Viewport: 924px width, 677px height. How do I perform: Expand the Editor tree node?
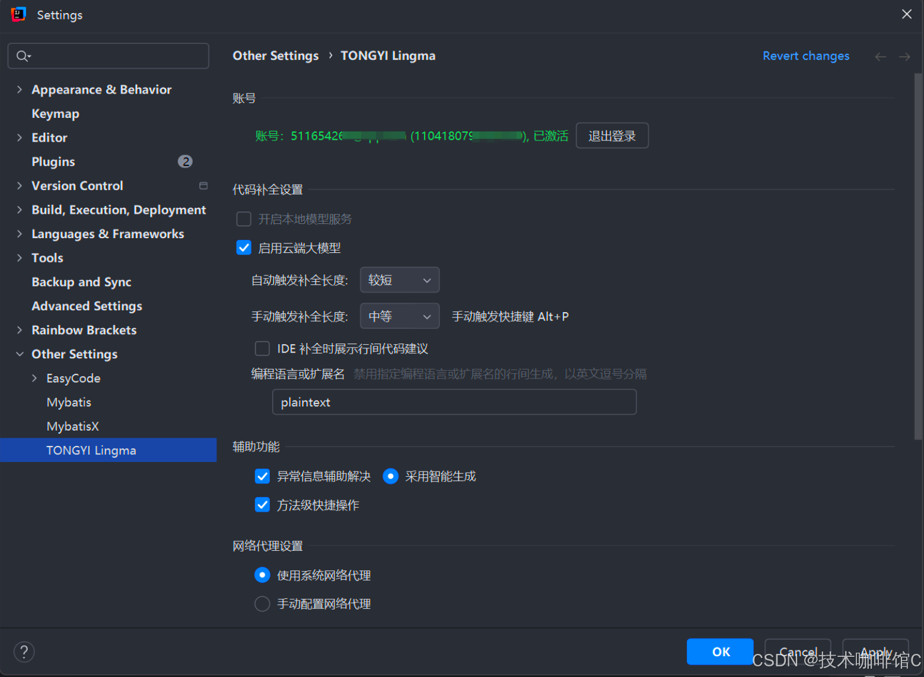[20, 137]
